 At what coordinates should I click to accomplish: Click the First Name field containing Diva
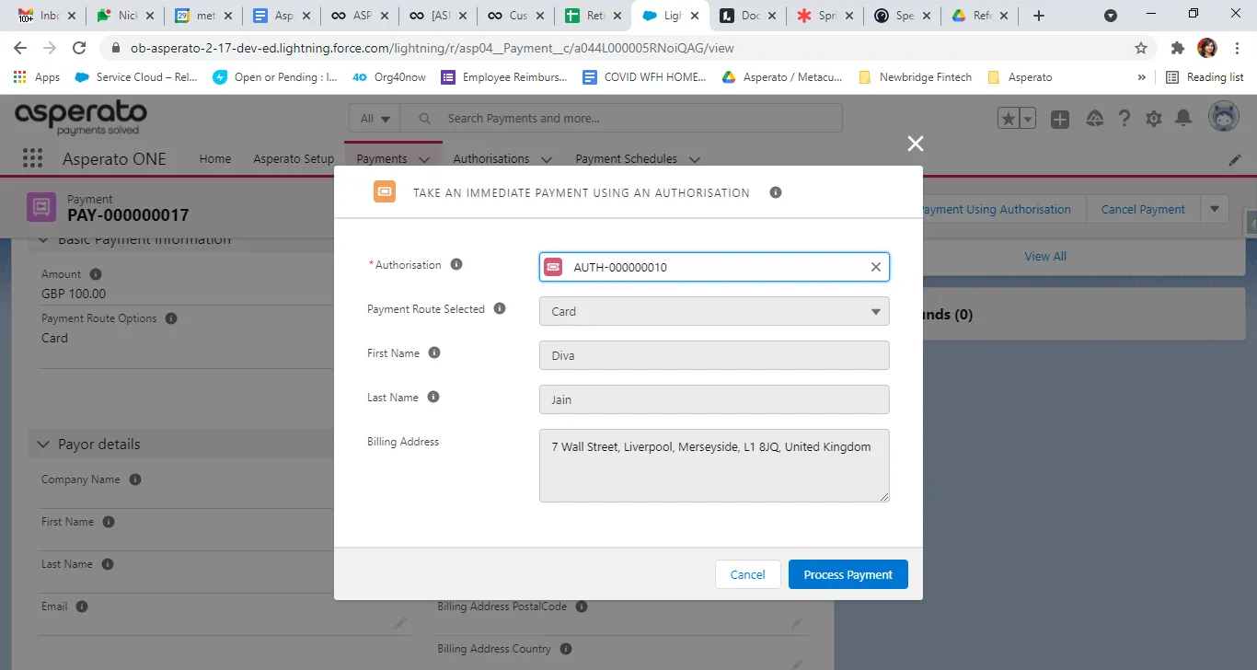[714, 355]
